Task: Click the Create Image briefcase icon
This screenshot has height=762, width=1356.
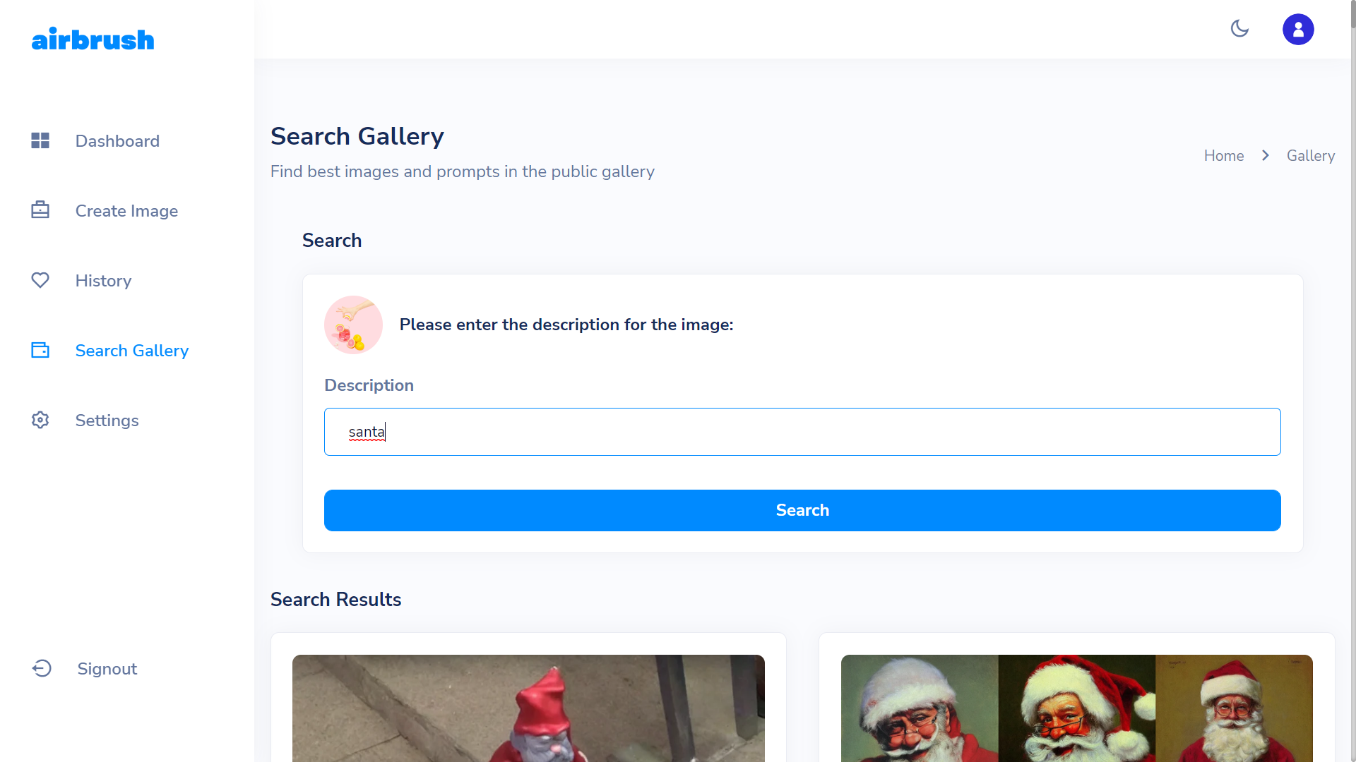Action: tap(40, 210)
